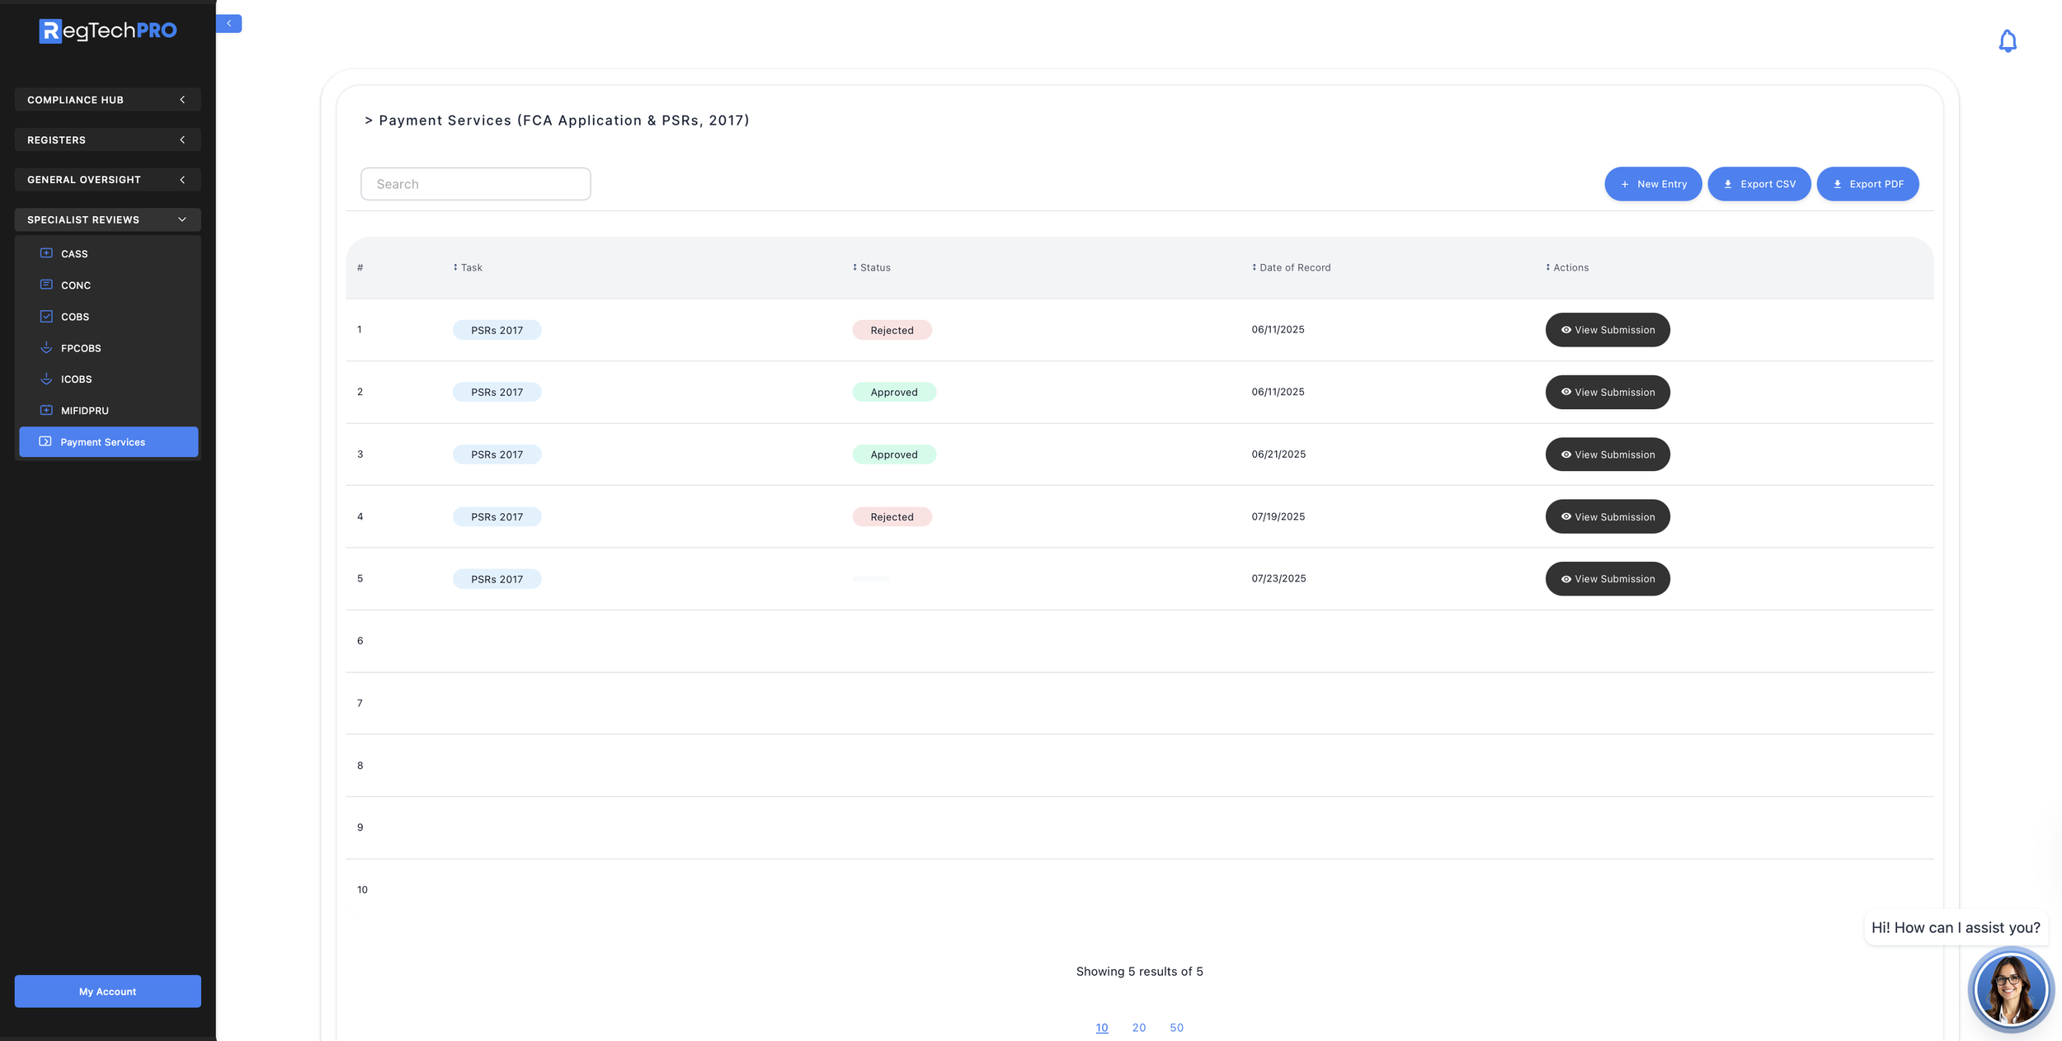Open the CONC review icon
Viewport: 2062px width, 1041px height.
[46, 285]
